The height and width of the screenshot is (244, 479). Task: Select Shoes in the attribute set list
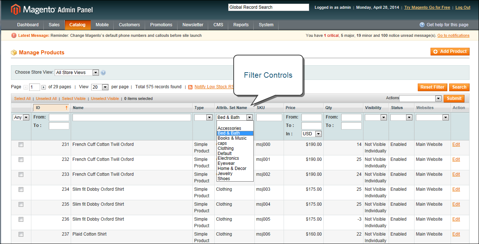pyautogui.click(x=235, y=179)
